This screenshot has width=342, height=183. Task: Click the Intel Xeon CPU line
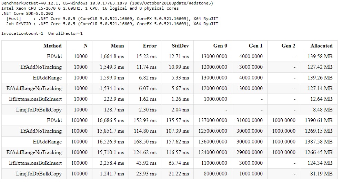click(90, 8)
